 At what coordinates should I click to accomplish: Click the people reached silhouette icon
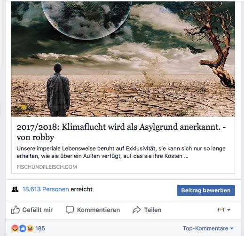(15, 189)
